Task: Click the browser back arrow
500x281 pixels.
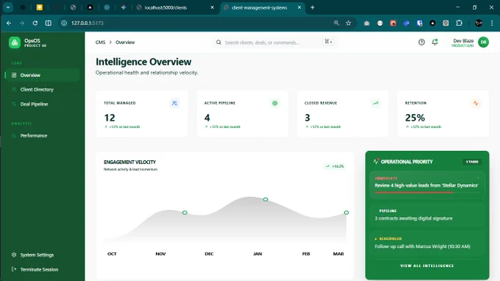Action: pyautogui.click(x=9, y=23)
